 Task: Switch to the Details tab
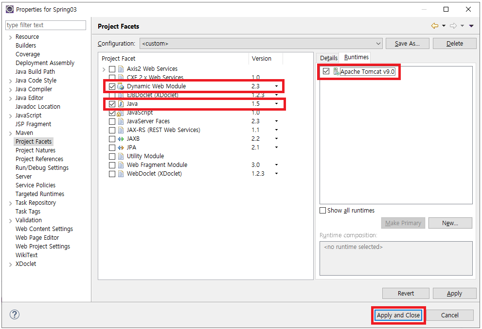(329, 58)
